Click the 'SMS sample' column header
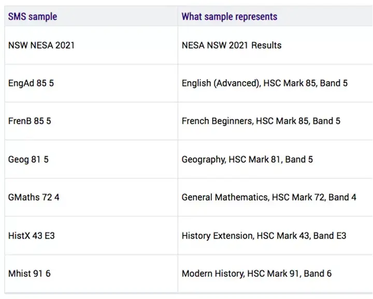Screen dimensions: 373x299 (x=32, y=17)
